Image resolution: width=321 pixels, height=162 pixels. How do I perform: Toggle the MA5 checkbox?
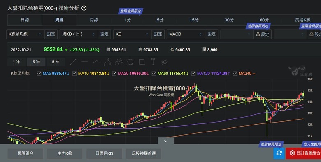coord(39,74)
